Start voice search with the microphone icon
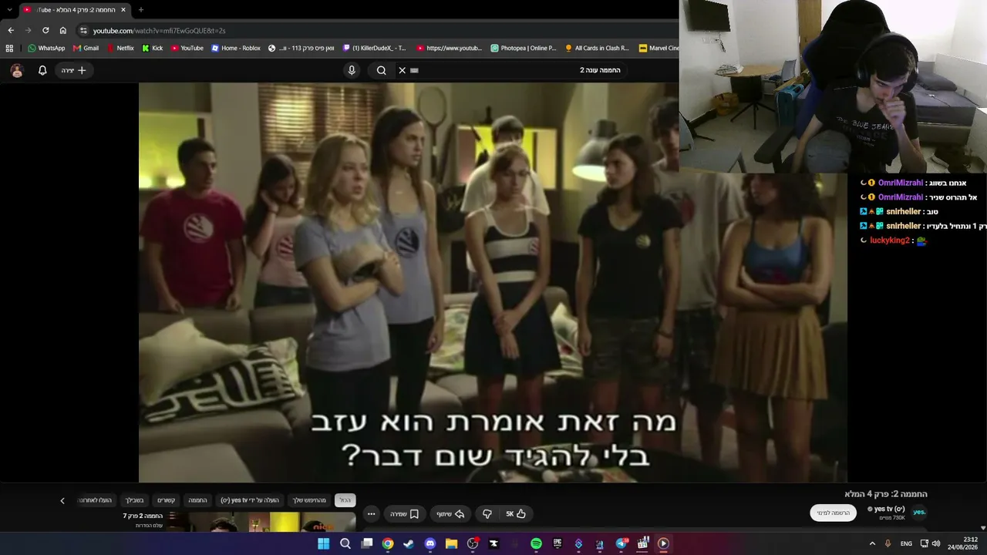 (352, 70)
